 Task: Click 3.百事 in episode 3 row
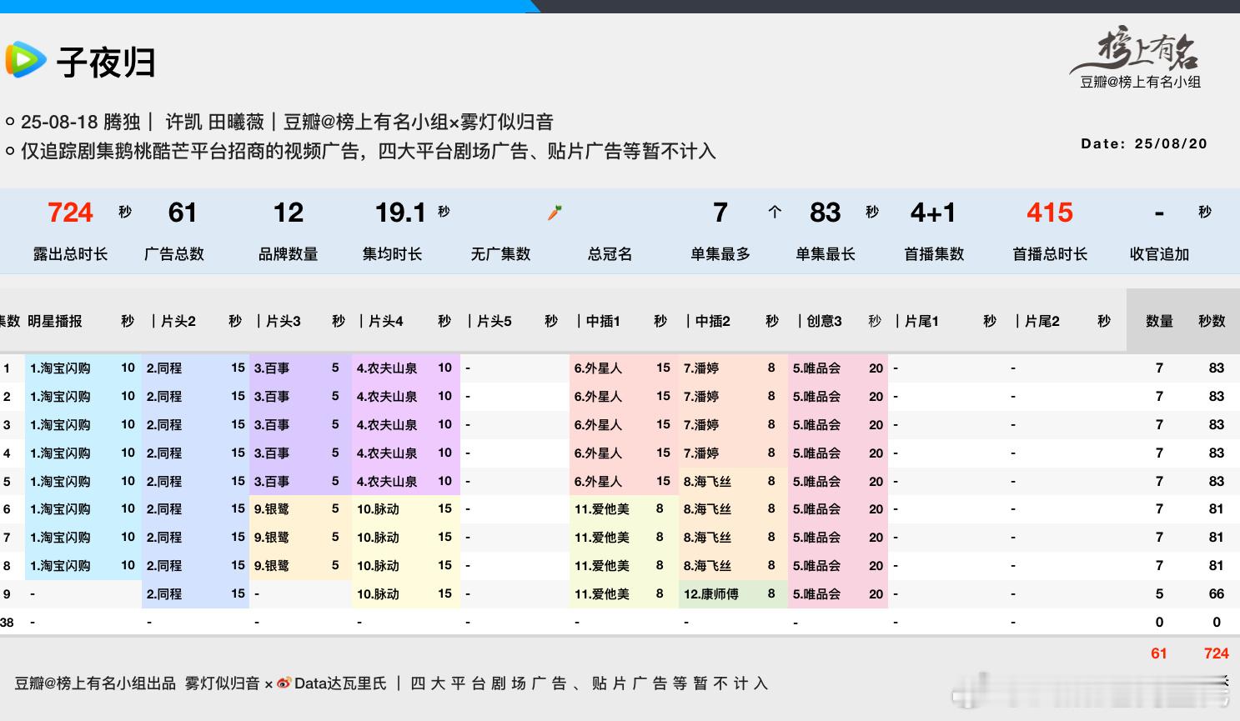tap(272, 424)
